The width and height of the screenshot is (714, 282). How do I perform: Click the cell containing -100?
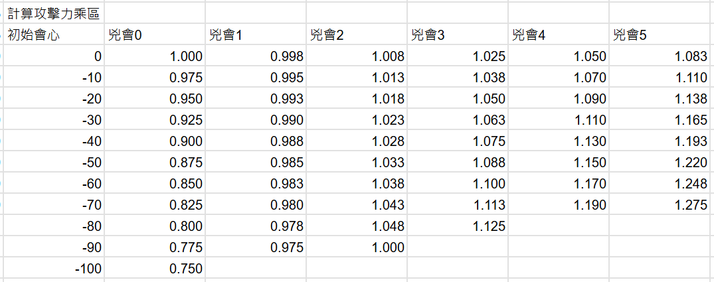click(54, 268)
